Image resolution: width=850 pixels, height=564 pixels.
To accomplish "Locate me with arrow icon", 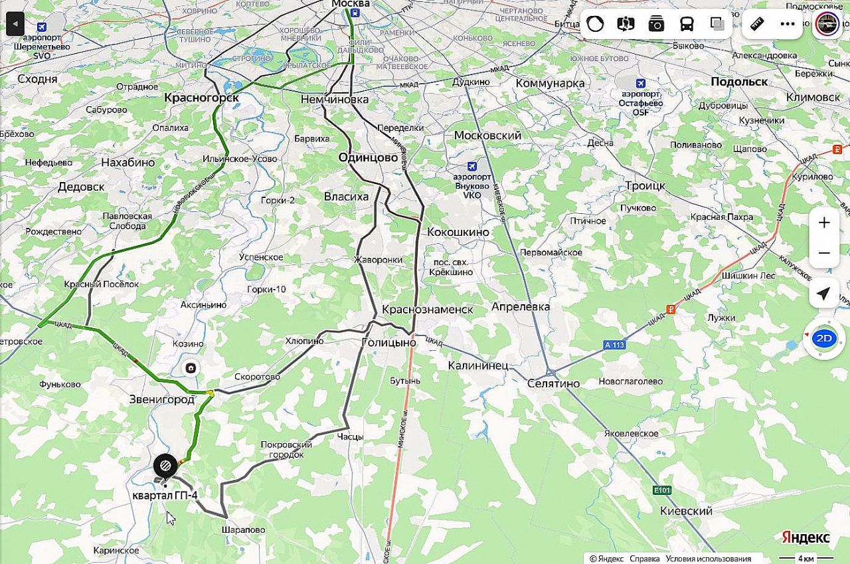I will [824, 294].
